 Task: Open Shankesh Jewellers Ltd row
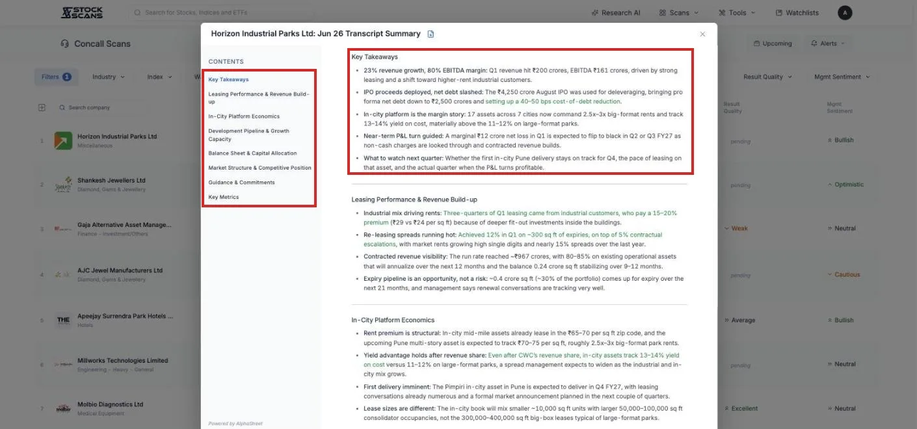click(x=111, y=180)
